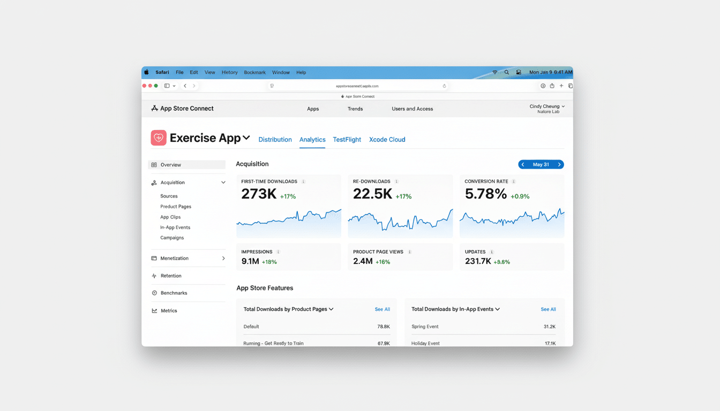Open Users and Access
This screenshot has width=720, height=411.
click(412, 109)
